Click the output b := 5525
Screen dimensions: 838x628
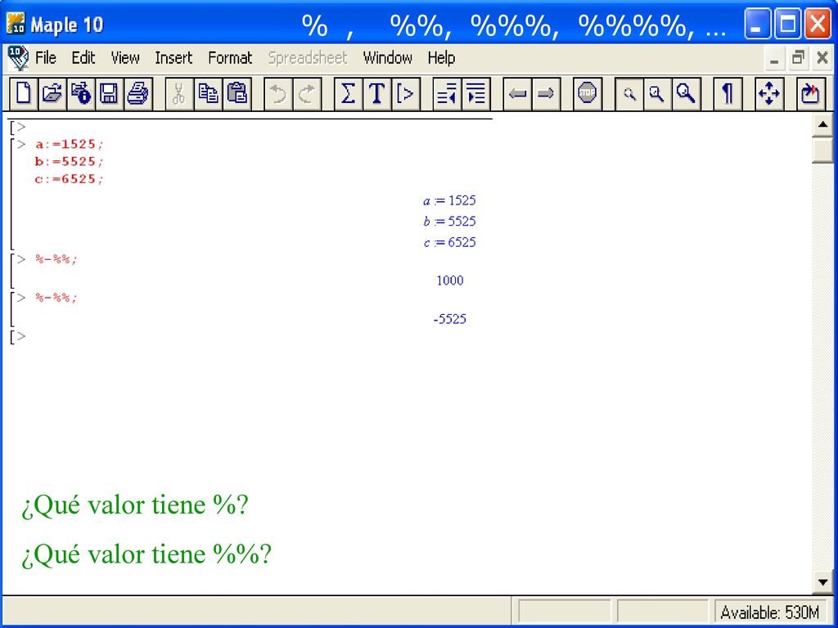point(449,221)
